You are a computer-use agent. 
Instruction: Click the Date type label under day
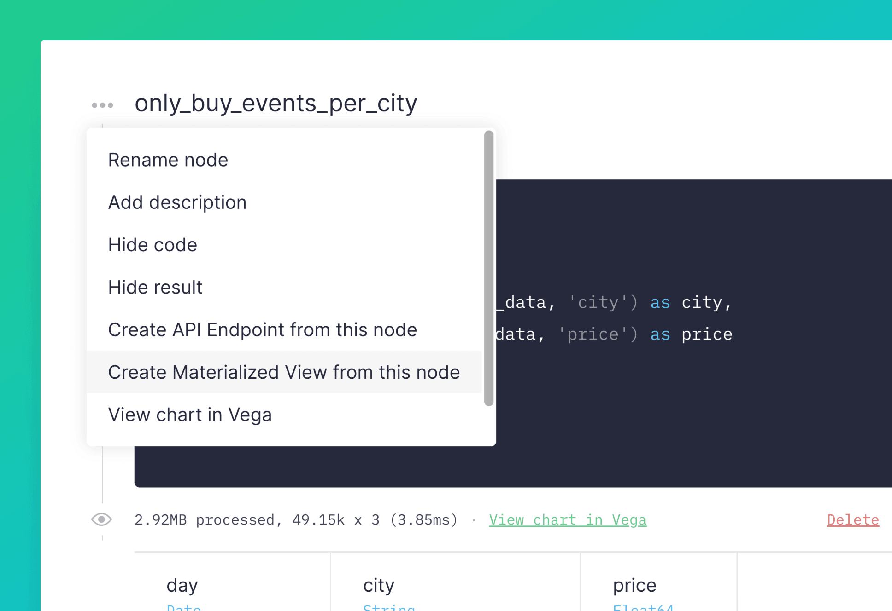(x=184, y=607)
